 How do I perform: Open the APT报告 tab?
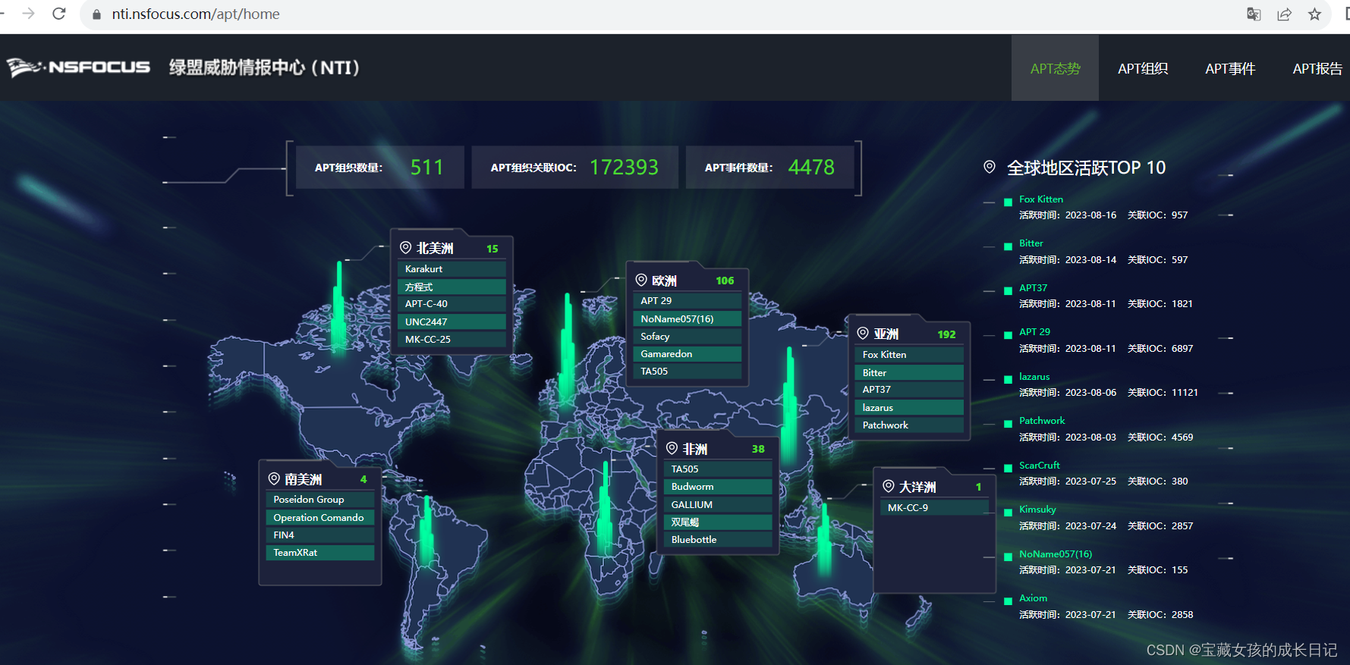1317,68
